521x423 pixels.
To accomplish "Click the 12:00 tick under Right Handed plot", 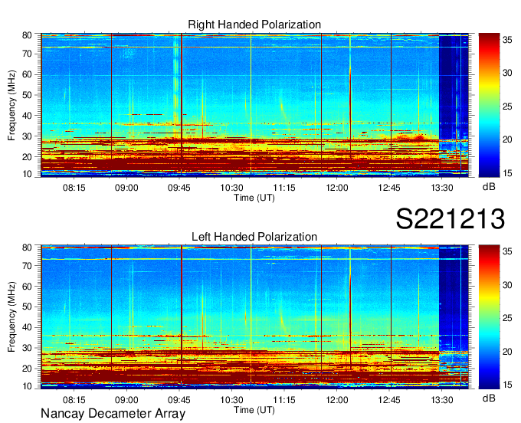I will (x=337, y=188).
